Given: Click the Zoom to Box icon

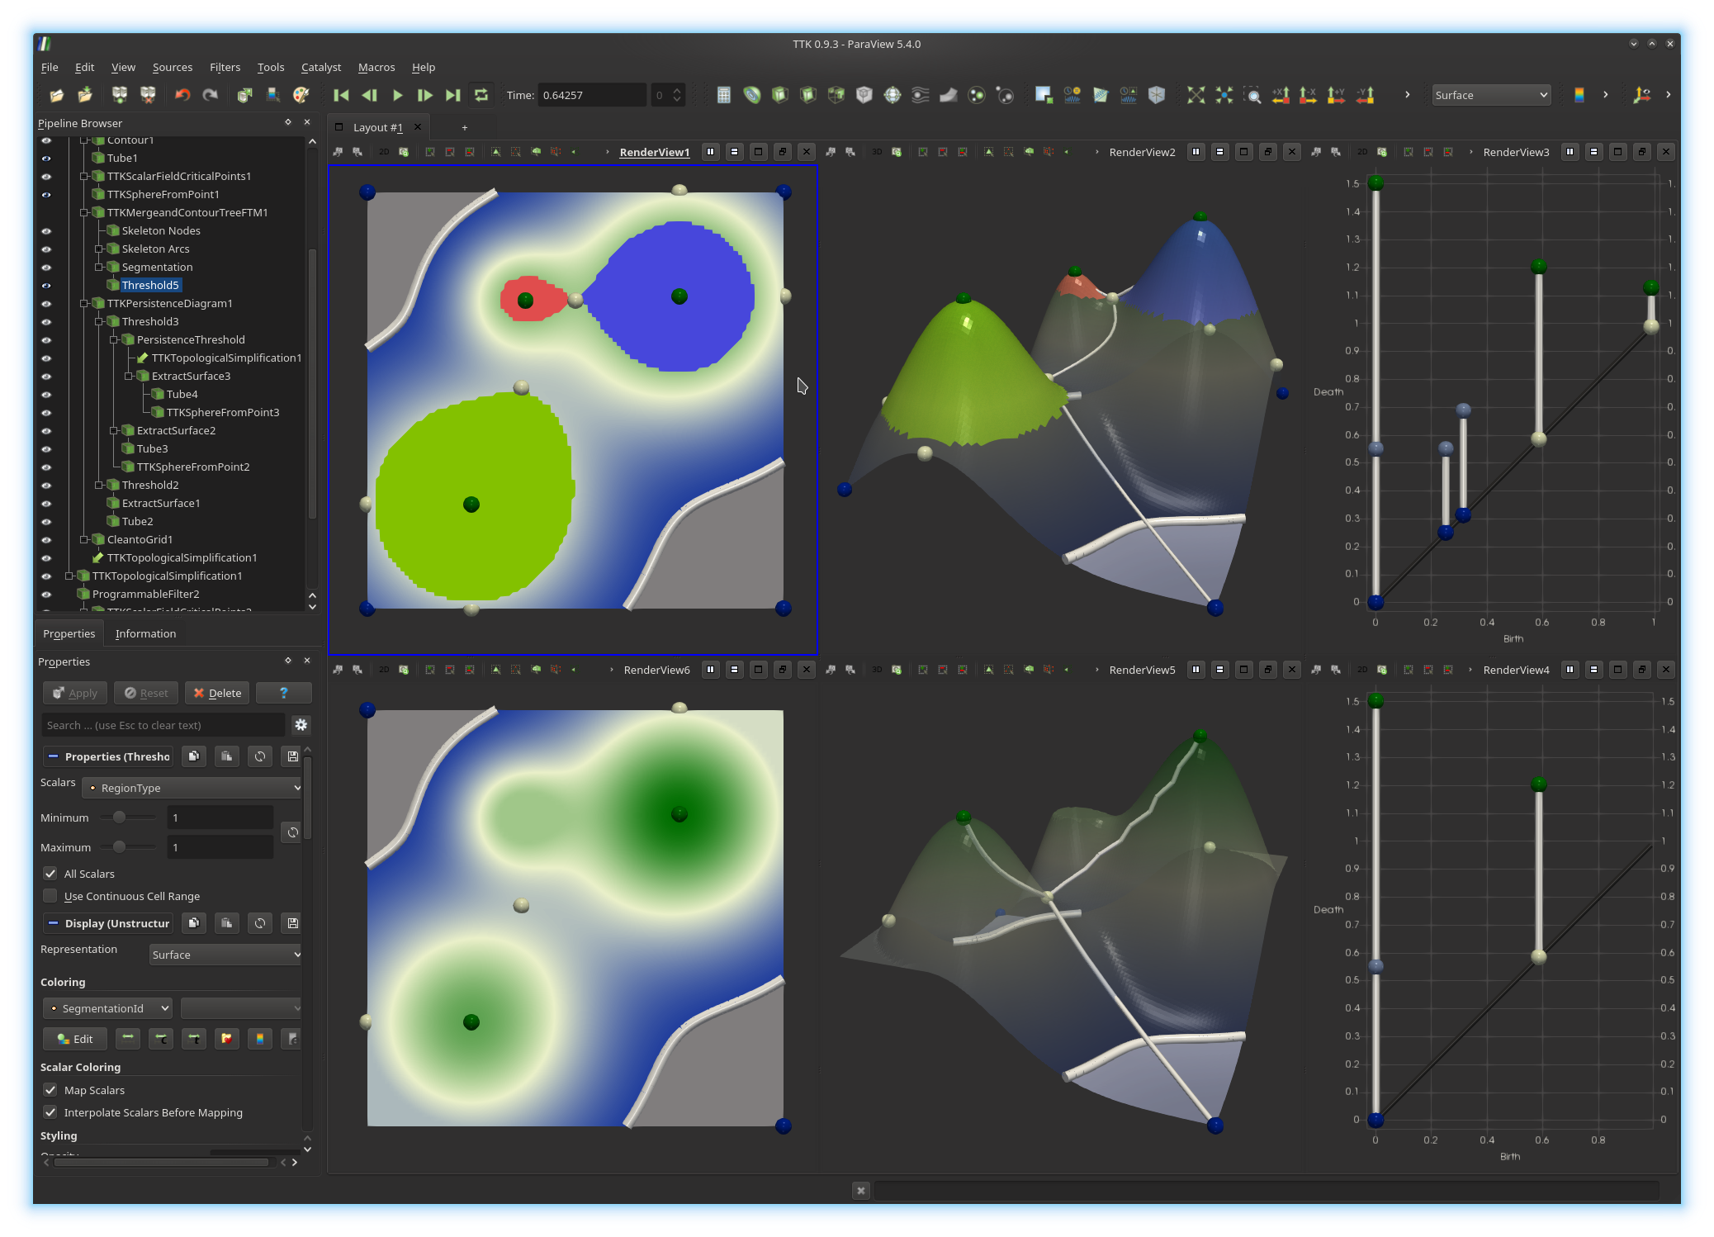Looking at the screenshot, I should tap(1252, 95).
